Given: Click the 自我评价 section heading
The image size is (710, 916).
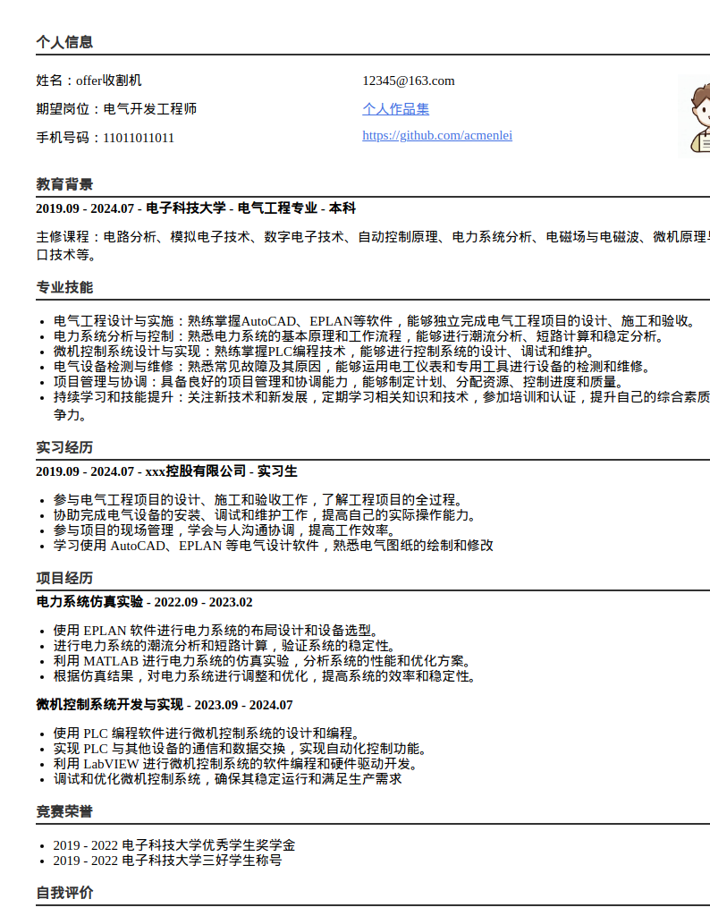Looking at the screenshot, I should coord(64,894).
